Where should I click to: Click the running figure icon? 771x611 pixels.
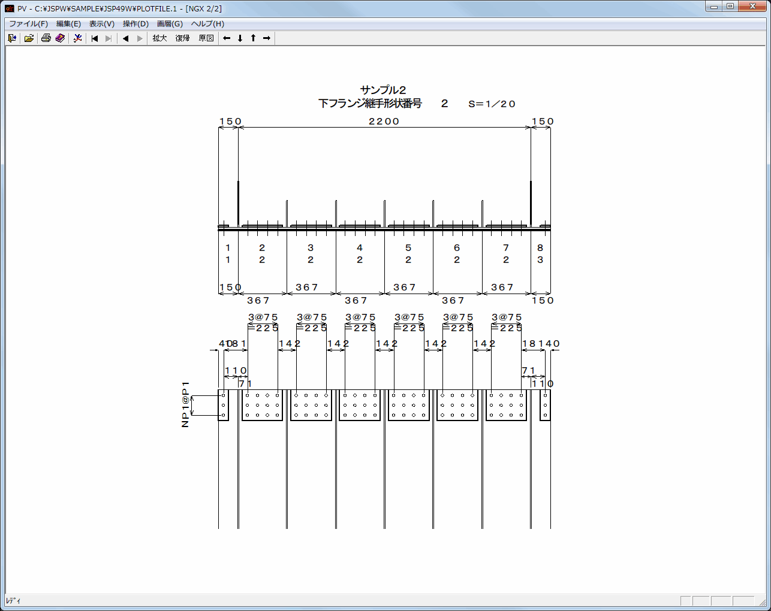coord(77,38)
